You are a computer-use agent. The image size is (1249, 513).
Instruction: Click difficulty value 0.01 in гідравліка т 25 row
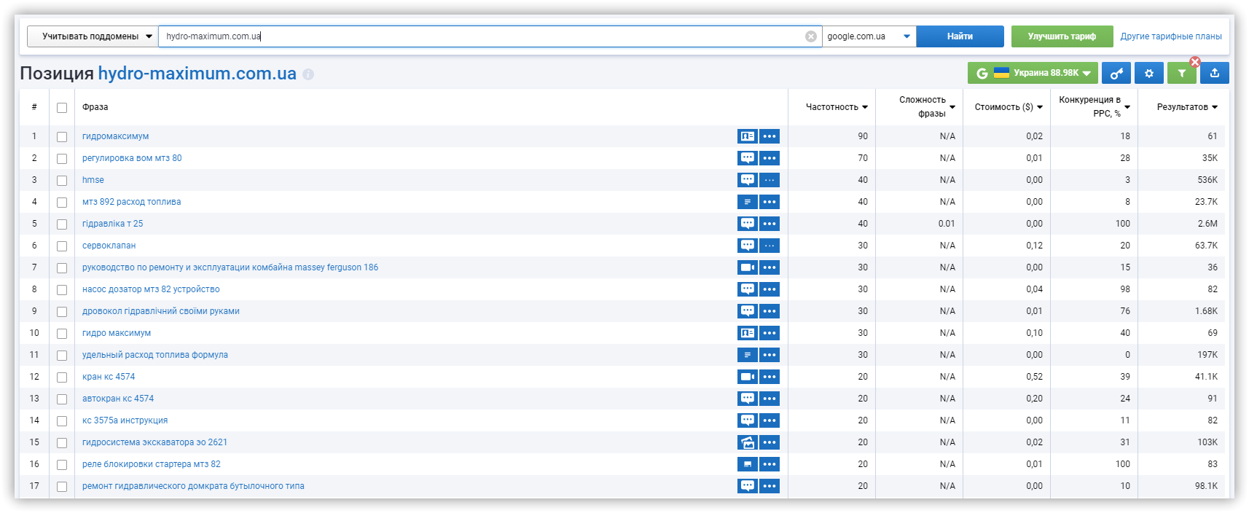(947, 224)
